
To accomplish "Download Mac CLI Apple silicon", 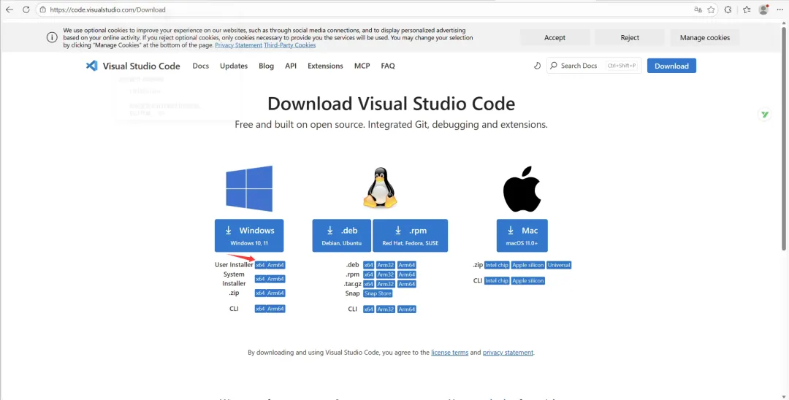I will (x=528, y=280).
